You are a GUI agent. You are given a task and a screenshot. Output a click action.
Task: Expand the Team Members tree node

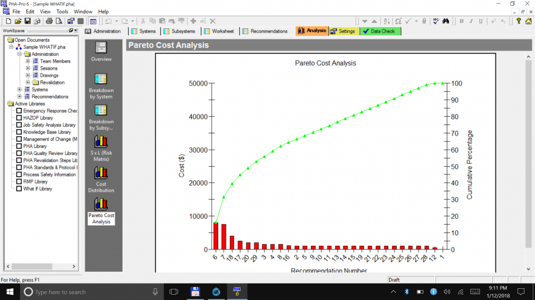[x=28, y=62]
